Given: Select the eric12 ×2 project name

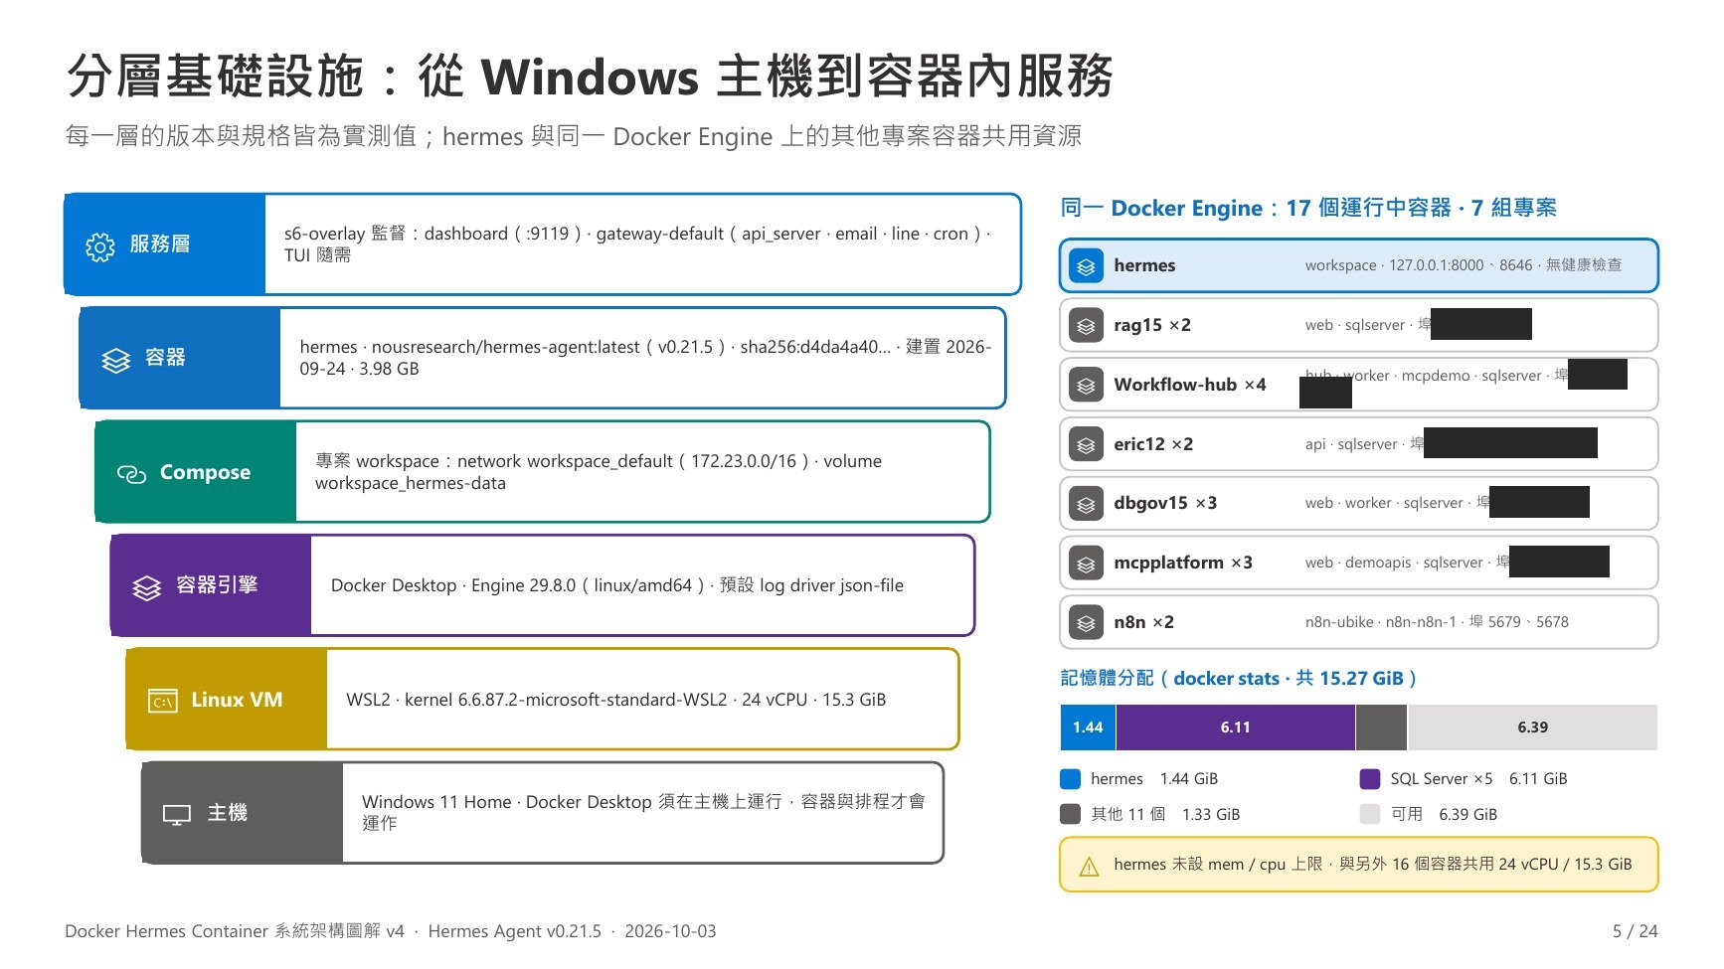Looking at the screenshot, I should [1153, 444].
